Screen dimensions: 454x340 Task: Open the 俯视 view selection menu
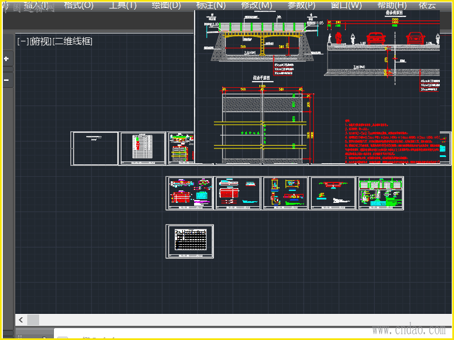[x=40, y=41]
